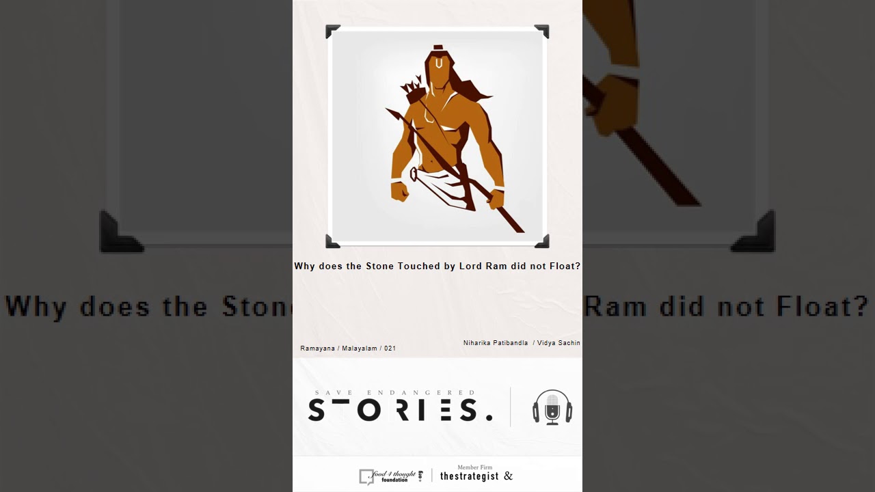The width and height of the screenshot is (875, 492).
Task: Click the top-right photo corner bracket
Action: tap(541, 31)
